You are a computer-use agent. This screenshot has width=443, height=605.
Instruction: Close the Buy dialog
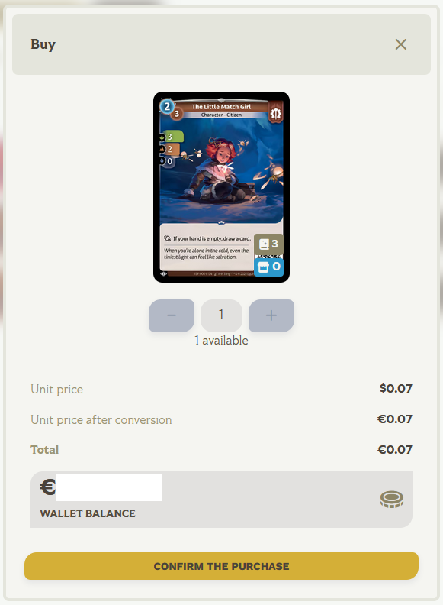[400, 44]
